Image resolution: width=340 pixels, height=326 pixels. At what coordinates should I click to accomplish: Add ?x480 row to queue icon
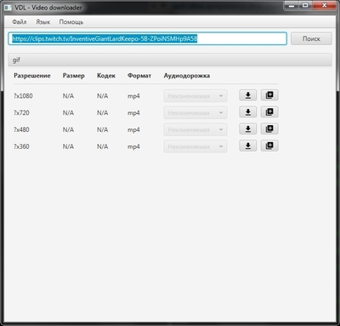coord(269,129)
